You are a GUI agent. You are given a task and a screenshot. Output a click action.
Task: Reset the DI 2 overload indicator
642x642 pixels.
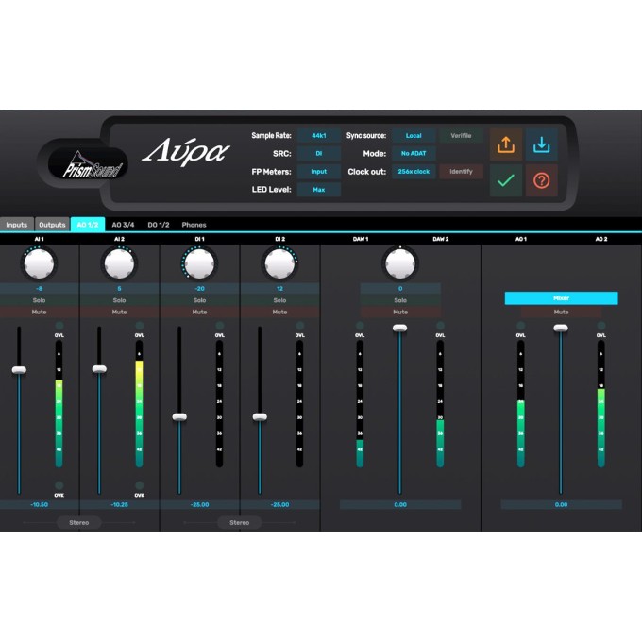tap(299, 326)
